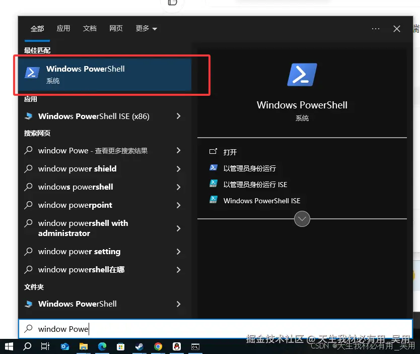420x354 pixels.
Task: Click 打开 action in preview pane
Action: pyautogui.click(x=230, y=152)
